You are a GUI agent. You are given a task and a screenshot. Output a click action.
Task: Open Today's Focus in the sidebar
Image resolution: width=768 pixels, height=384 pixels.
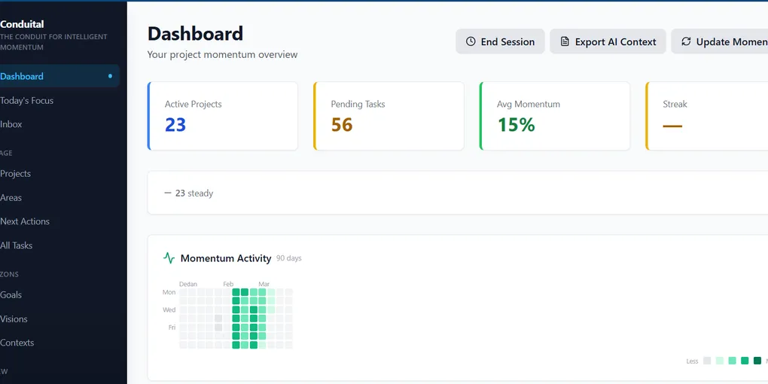click(27, 100)
